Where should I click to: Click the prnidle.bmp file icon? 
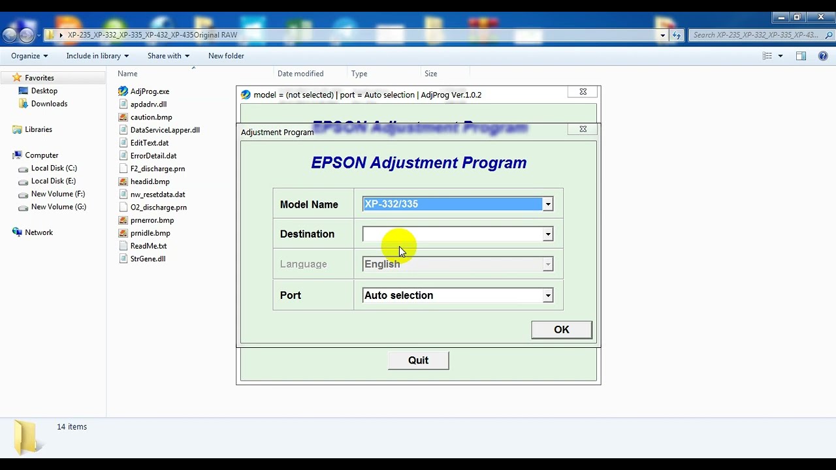click(x=123, y=233)
